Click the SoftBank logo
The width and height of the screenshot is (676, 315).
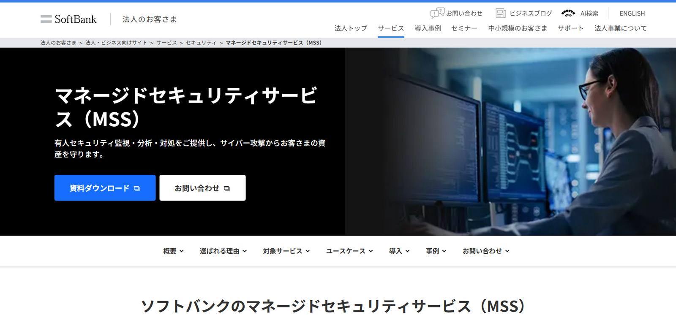[x=68, y=19]
